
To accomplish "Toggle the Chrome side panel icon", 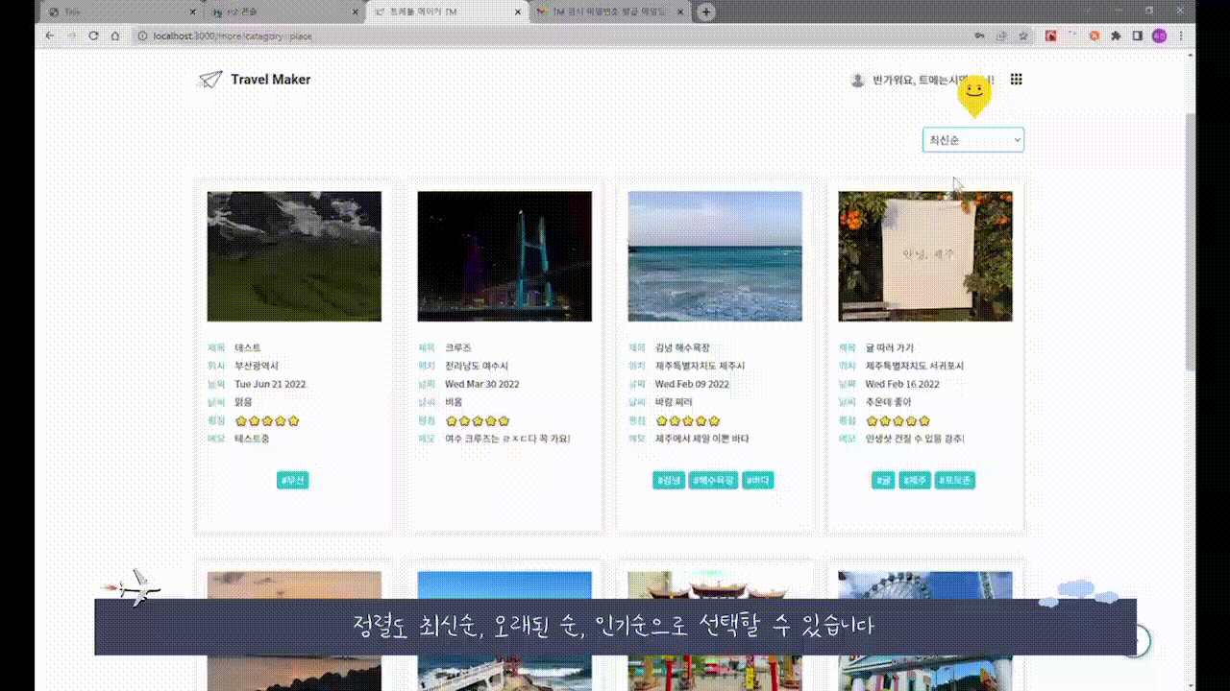I will (1138, 36).
